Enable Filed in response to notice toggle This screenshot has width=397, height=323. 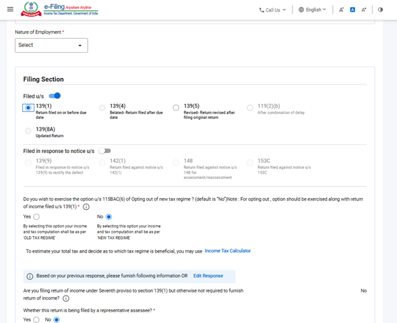105,151
